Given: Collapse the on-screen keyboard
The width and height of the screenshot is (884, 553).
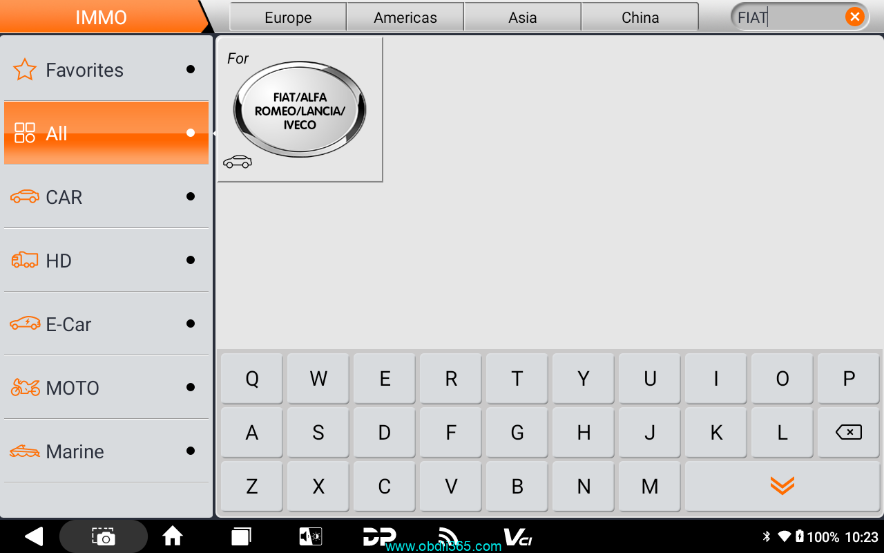Looking at the screenshot, I should 782,486.
